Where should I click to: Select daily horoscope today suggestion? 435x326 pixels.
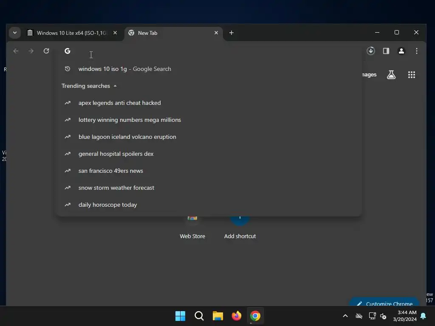click(209, 205)
